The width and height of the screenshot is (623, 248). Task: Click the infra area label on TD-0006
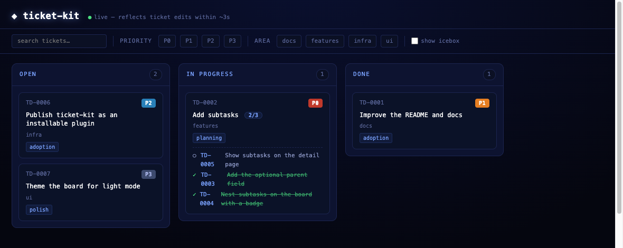point(34,135)
